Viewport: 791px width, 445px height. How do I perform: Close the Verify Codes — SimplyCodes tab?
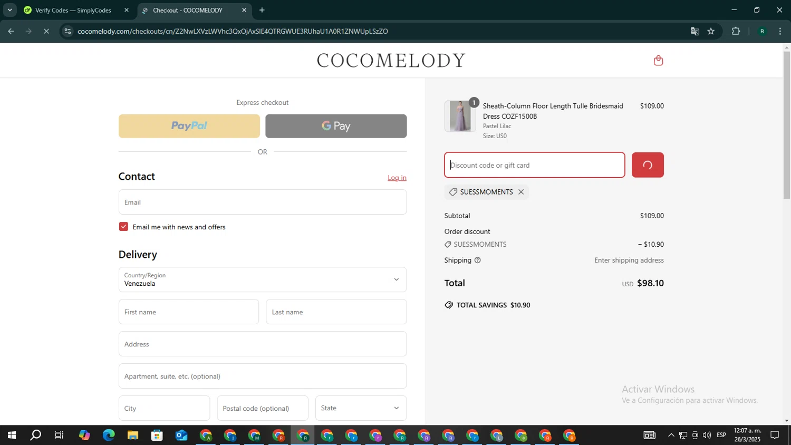tap(127, 10)
